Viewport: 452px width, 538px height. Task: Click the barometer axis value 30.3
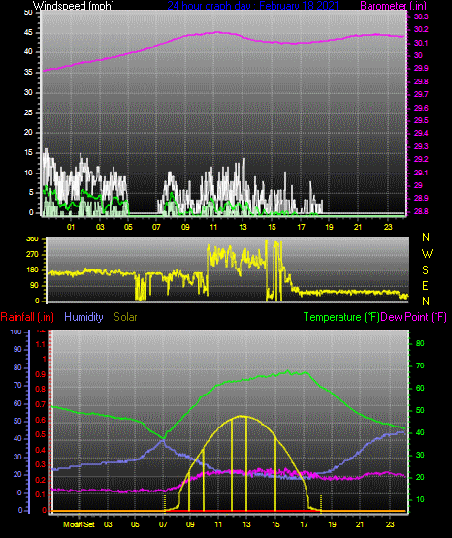[421, 17]
